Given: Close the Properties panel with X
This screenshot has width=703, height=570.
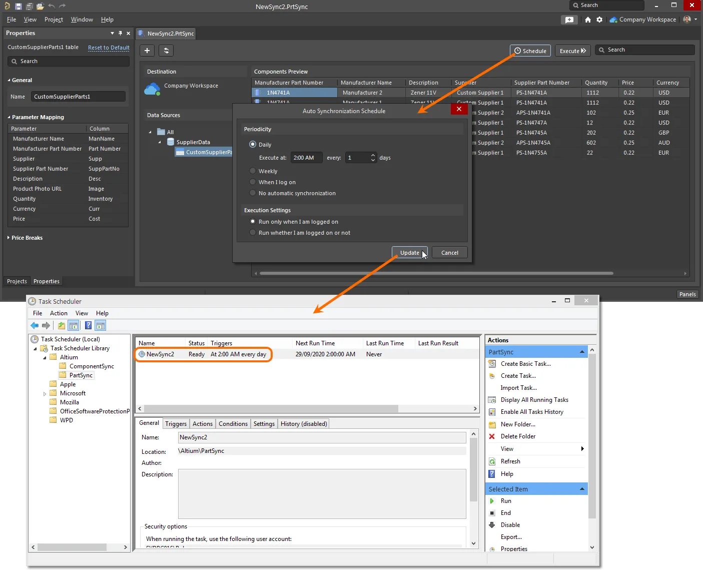Looking at the screenshot, I should click(x=129, y=33).
